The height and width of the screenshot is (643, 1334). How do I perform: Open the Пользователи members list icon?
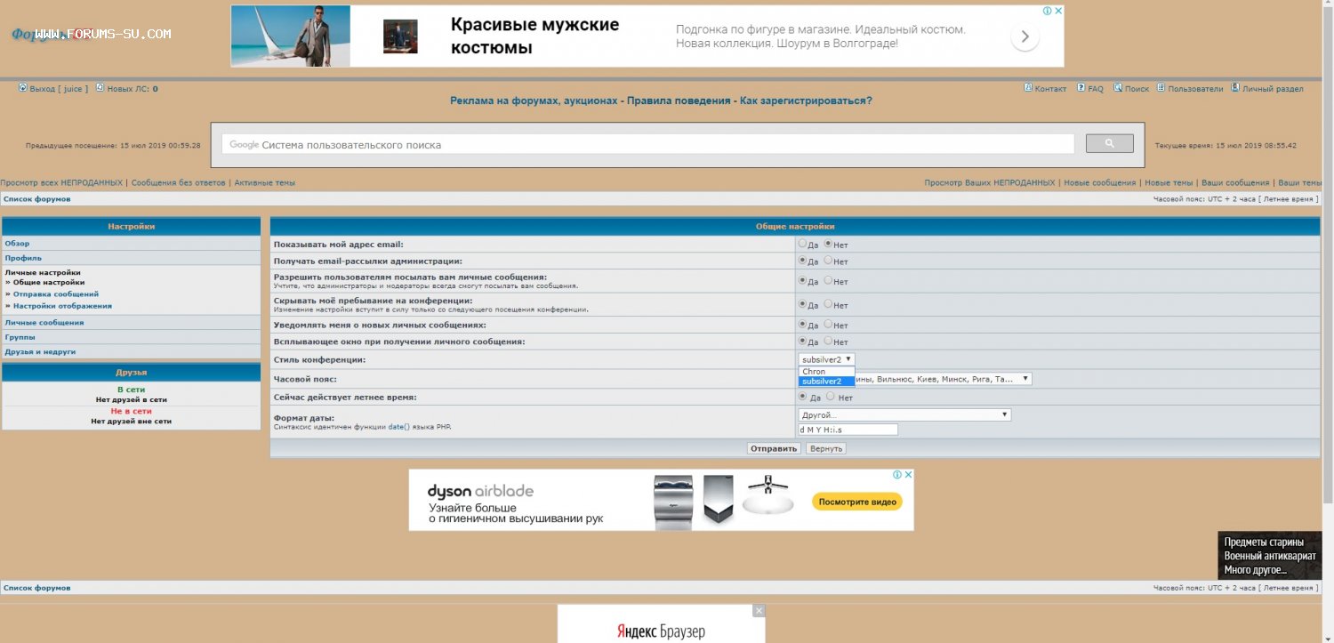click(x=1161, y=88)
